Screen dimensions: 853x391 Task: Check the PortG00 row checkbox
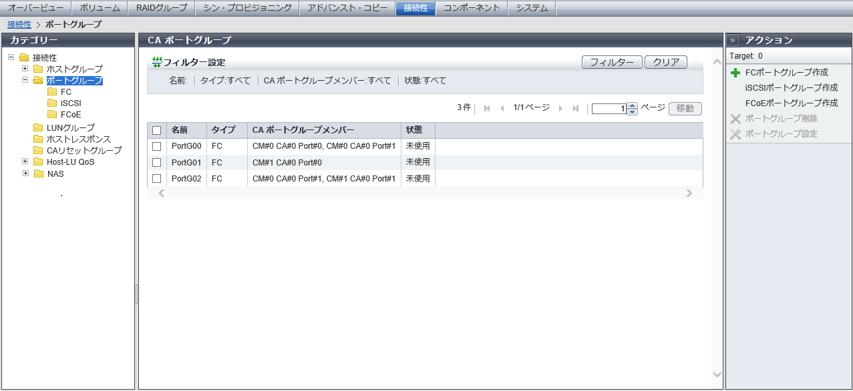pos(157,145)
